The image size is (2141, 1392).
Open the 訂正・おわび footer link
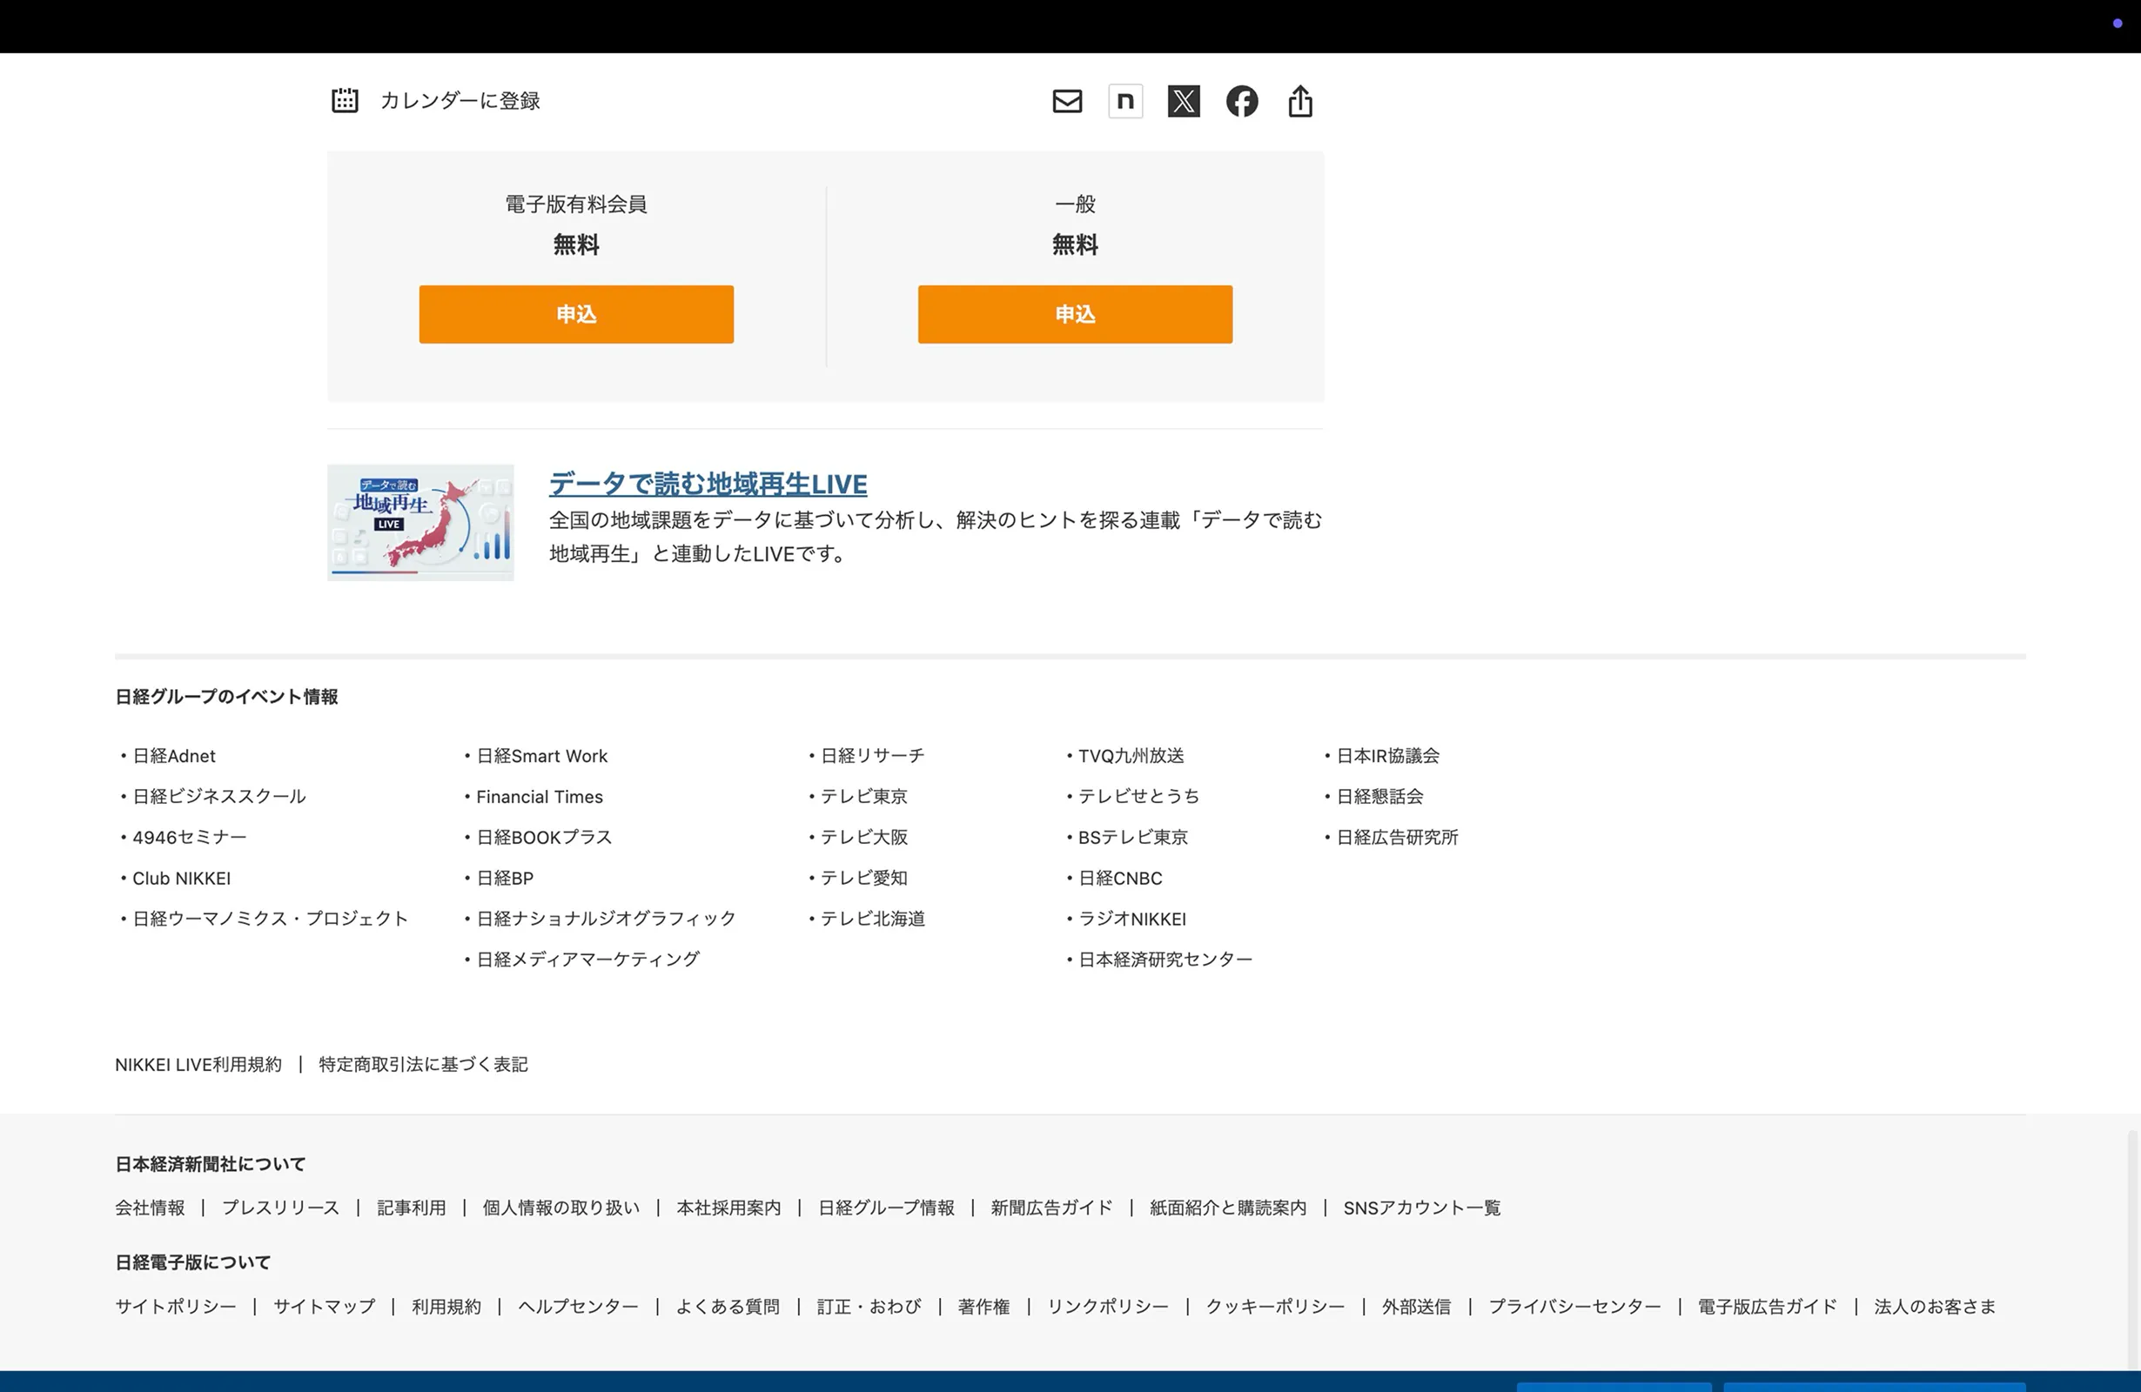869,1307
